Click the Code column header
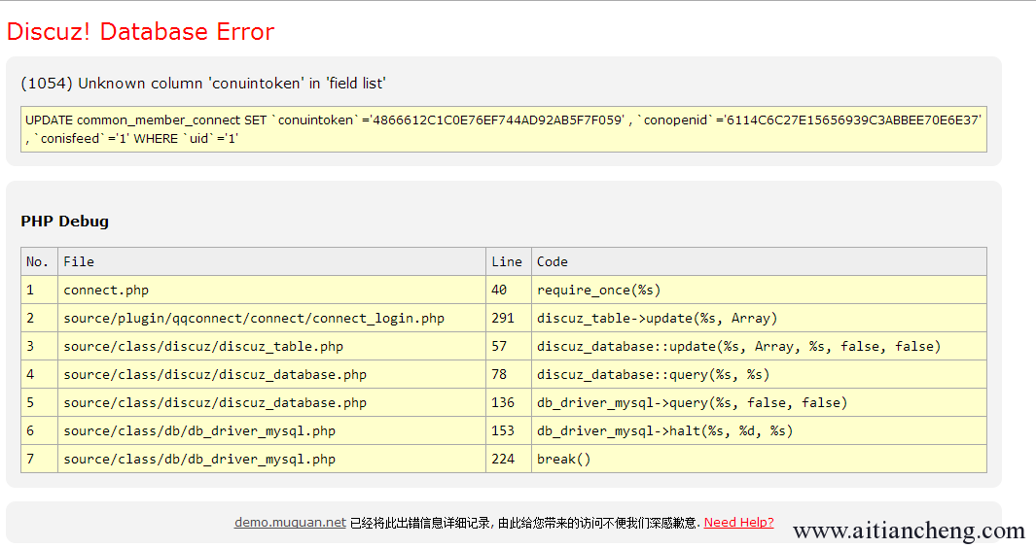Image resolution: width=1036 pixels, height=548 pixels. (x=759, y=261)
